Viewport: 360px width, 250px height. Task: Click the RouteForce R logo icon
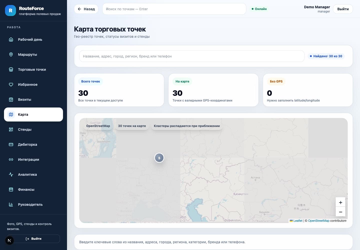pyautogui.click(x=10, y=10)
